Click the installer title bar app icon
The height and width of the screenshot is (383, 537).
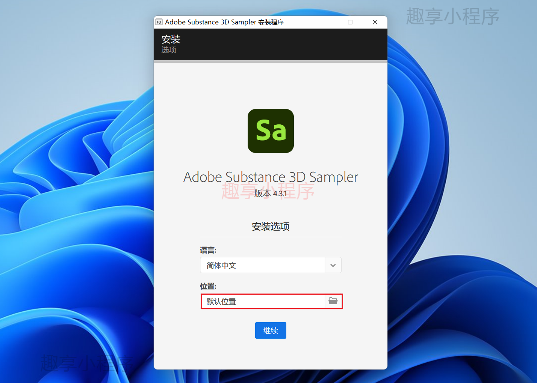[x=159, y=22]
